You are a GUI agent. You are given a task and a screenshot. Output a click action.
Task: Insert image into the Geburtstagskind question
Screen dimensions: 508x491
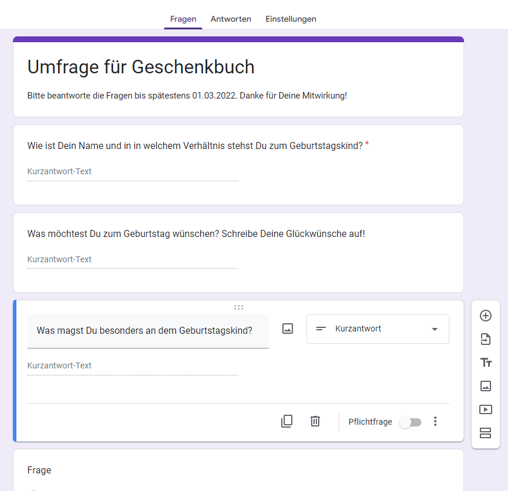pos(288,329)
